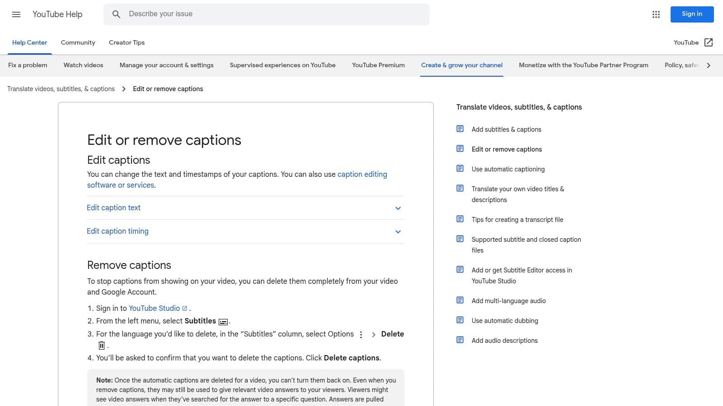Open the hamburger main menu
Screen dimensions: 723x406
tap(16, 14)
